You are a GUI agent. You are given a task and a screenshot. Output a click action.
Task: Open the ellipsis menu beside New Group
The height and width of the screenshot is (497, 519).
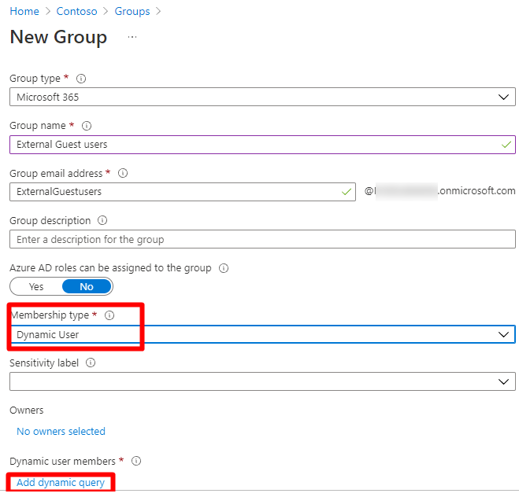(x=132, y=37)
